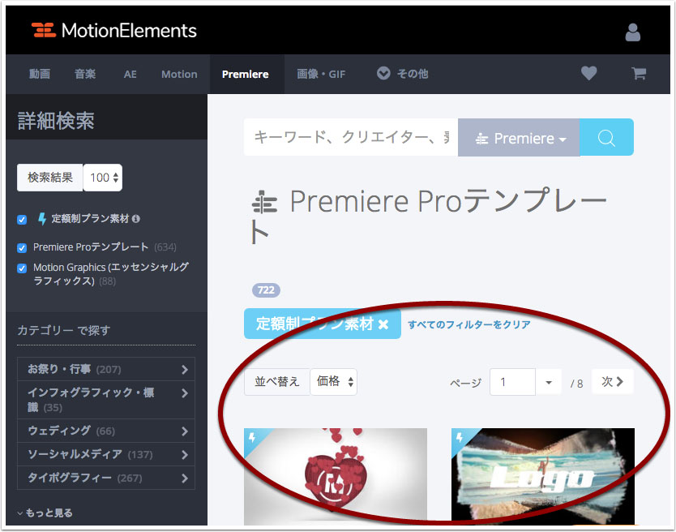
Task: Uncheck the Premiere Proテンプレート checkbox
Action: click(22, 247)
